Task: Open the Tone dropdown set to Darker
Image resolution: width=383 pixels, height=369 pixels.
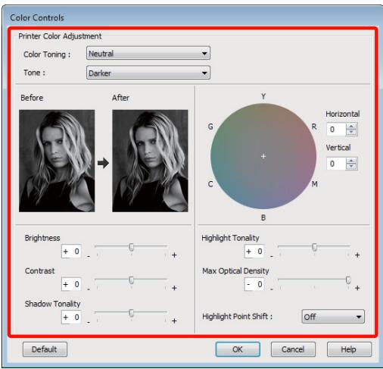Action: [x=148, y=73]
